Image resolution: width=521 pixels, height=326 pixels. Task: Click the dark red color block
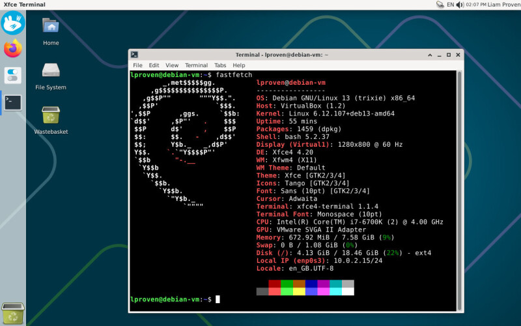[x=274, y=284]
